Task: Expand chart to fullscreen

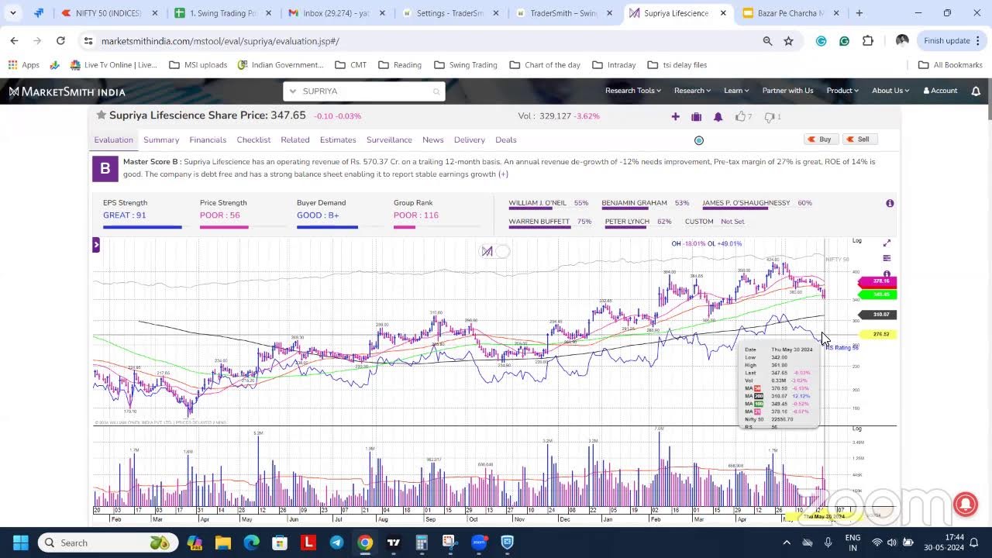Action: click(887, 243)
